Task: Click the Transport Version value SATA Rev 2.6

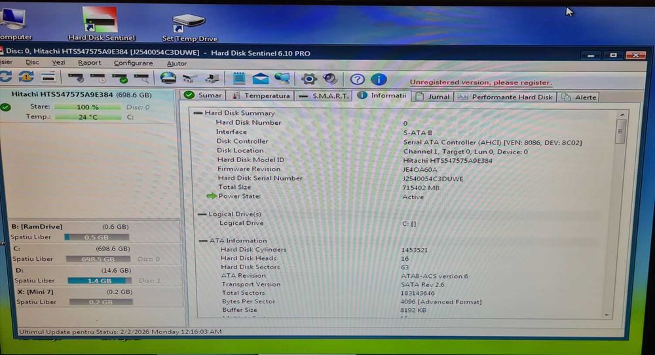Action: click(x=422, y=285)
